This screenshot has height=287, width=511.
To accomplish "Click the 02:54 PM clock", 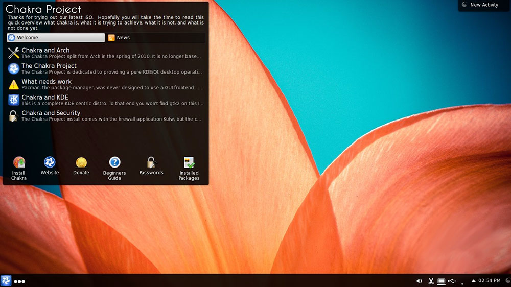I will pyautogui.click(x=489, y=280).
